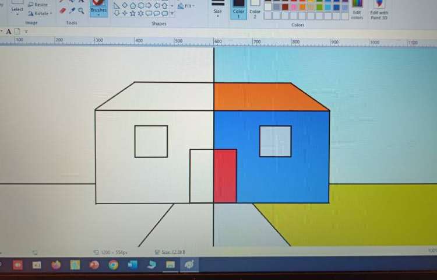The image size is (437, 280).
Task: Click Edit with Paint 3D
Action: point(379,10)
